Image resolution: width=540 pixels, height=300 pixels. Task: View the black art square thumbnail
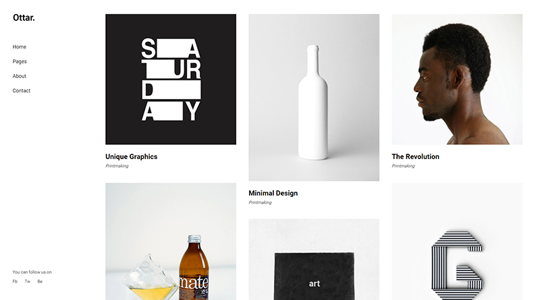314,260
